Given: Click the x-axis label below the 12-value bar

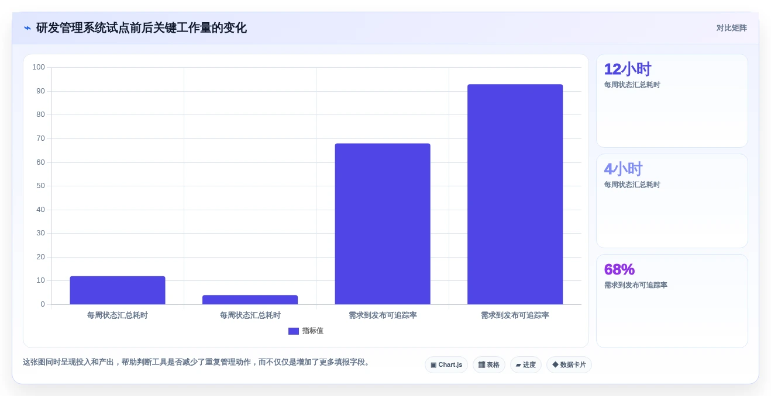Looking at the screenshot, I should point(118,315).
